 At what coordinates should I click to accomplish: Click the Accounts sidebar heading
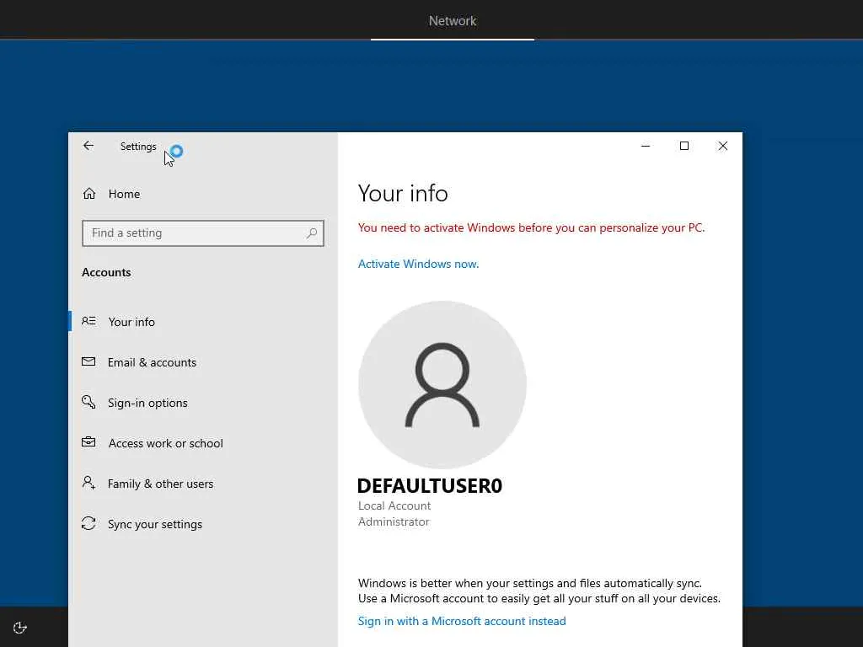coord(106,272)
